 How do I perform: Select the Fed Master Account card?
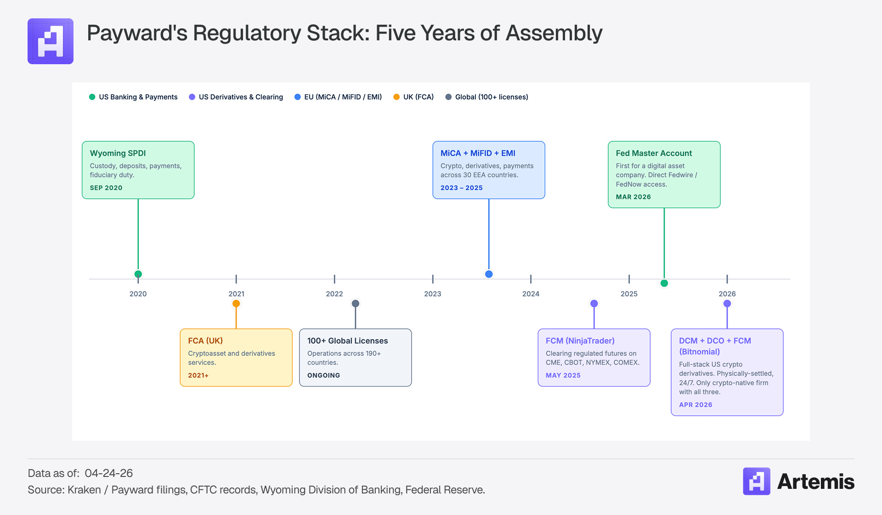click(x=664, y=174)
